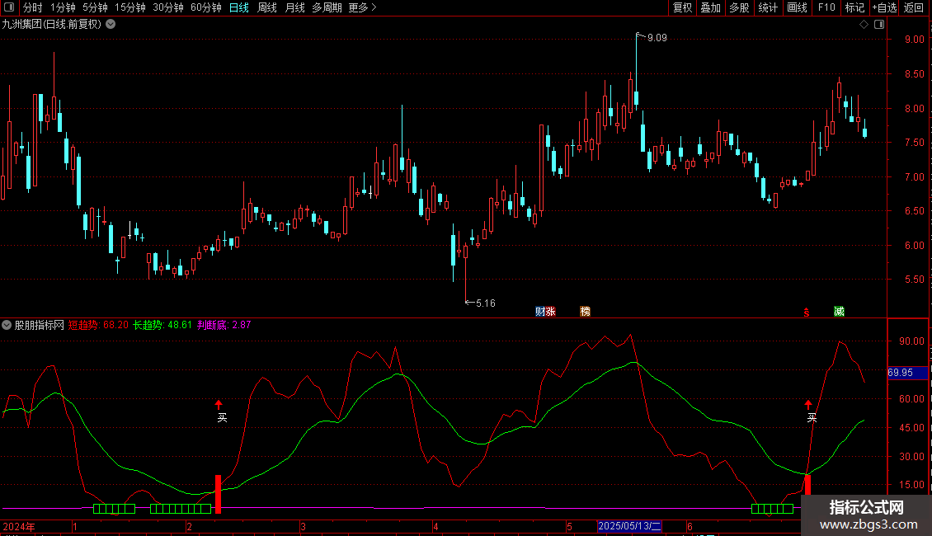Viewport: 932px width, 536px height.
Task: Select the 5分钟 period tab
Action: click(95, 7)
